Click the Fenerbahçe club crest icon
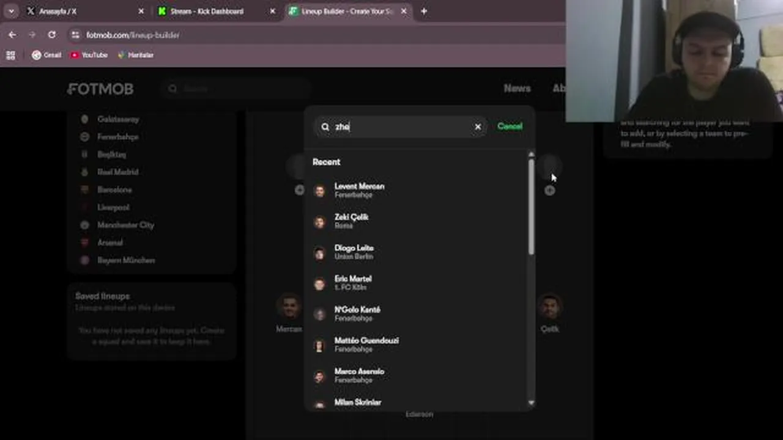The width and height of the screenshot is (783, 440). click(x=84, y=137)
